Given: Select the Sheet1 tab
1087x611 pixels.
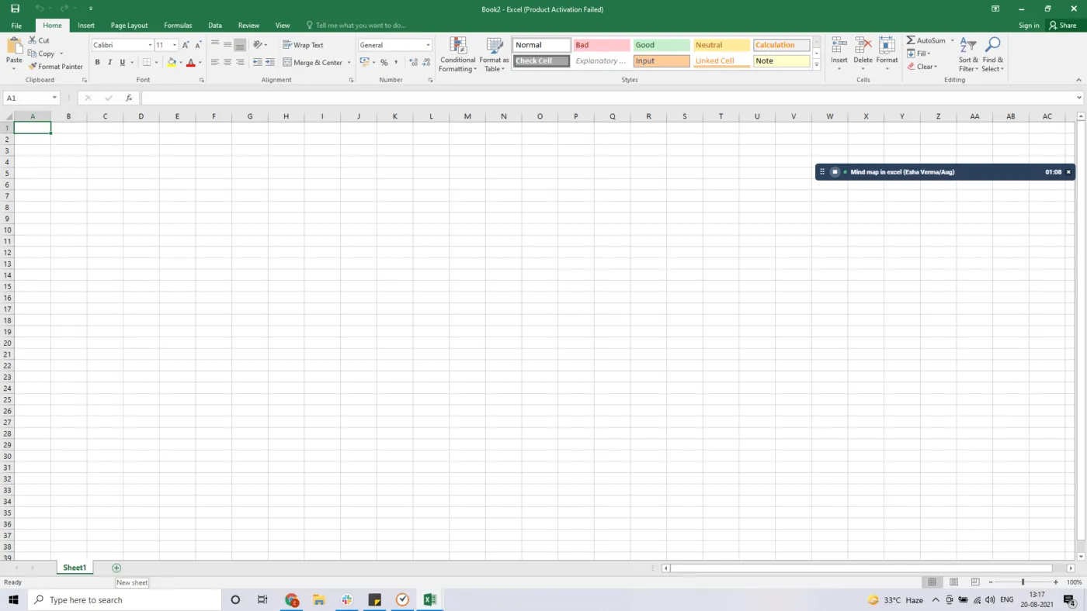Looking at the screenshot, I should point(75,567).
